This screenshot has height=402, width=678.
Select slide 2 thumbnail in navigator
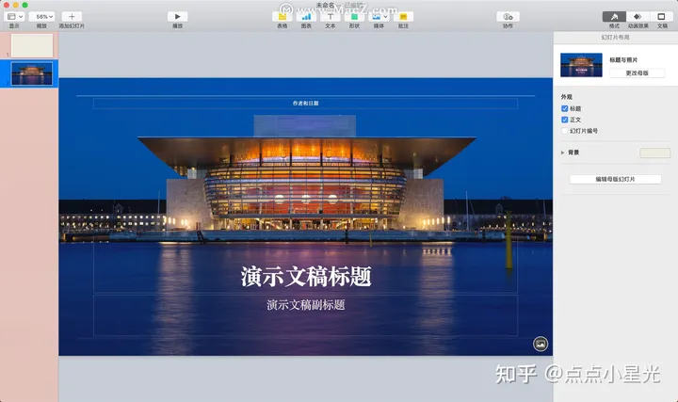click(x=32, y=73)
